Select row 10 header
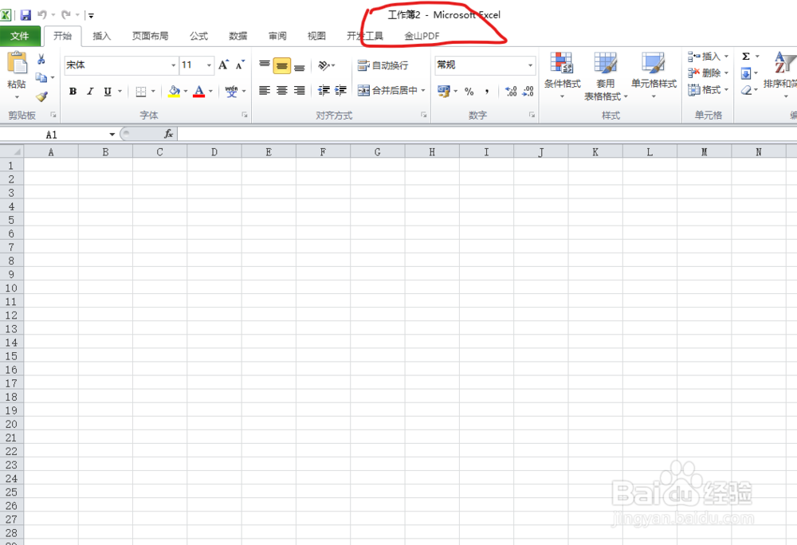 coord(11,288)
